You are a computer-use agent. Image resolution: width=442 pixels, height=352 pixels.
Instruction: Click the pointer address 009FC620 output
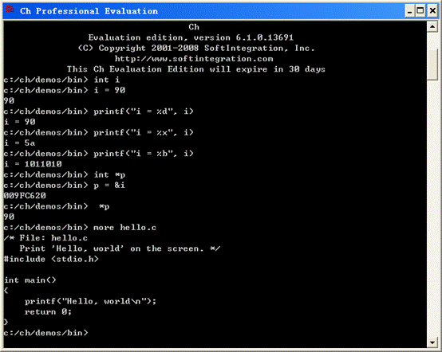[x=25, y=196]
